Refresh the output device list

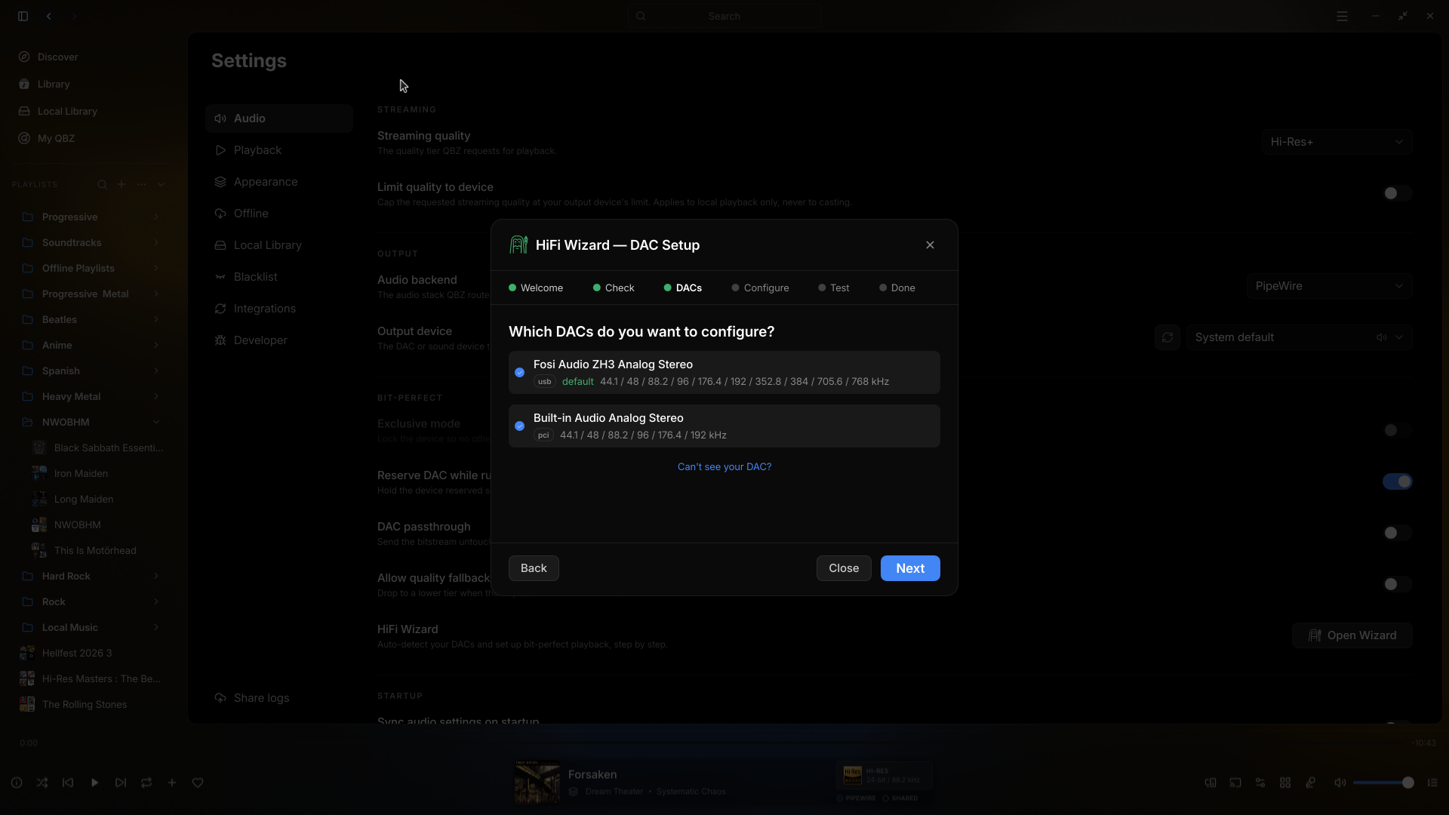pos(1168,337)
